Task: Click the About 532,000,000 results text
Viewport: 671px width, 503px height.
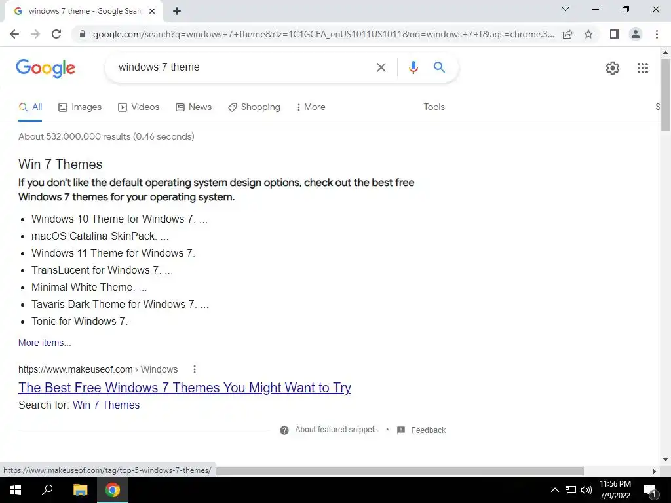Action: [x=106, y=136]
